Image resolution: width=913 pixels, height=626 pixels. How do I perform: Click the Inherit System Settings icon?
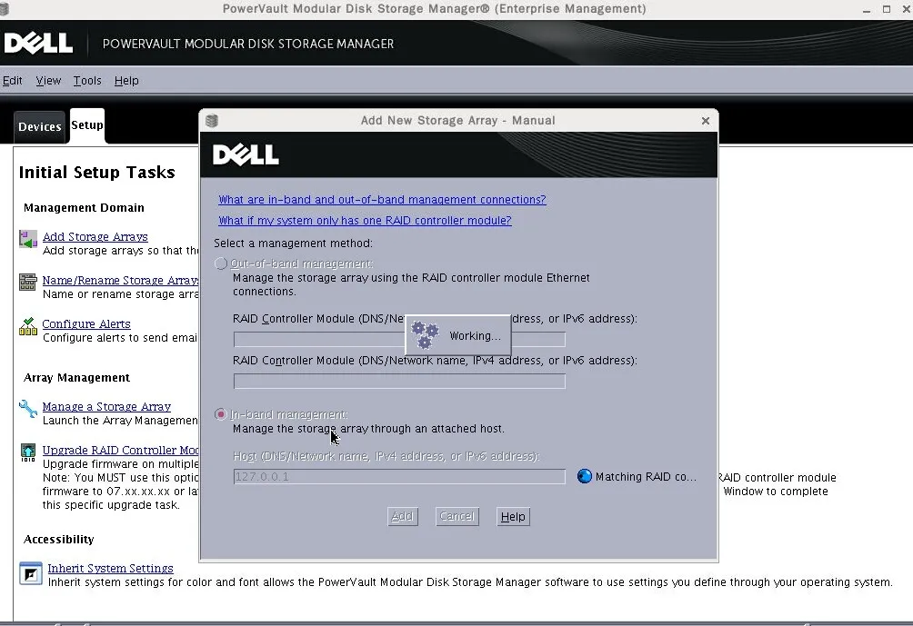[x=31, y=573]
